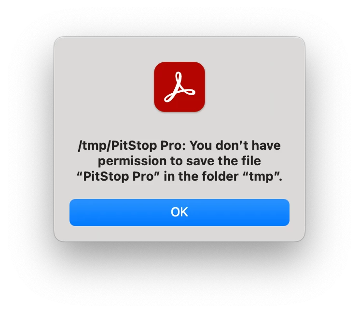Click "in the folder" text in message

[x=201, y=176]
